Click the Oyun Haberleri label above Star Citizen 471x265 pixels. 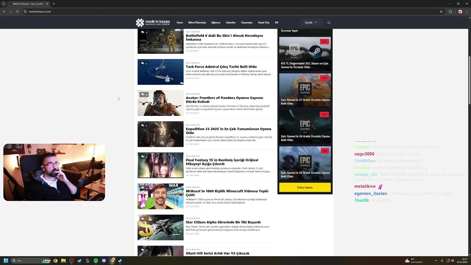pyautogui.click(x=193, y=218)
